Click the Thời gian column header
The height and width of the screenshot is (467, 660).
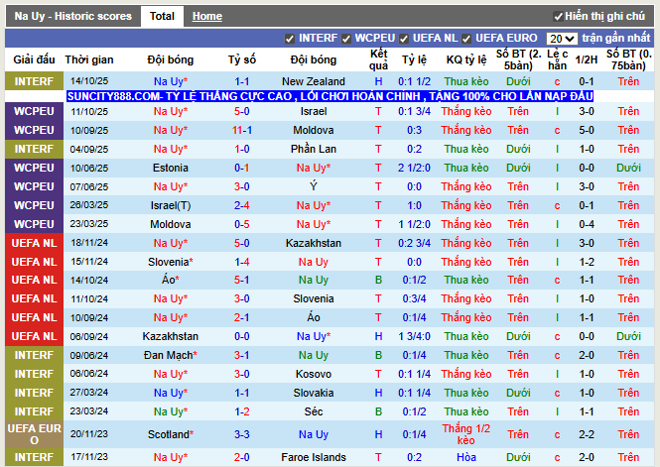pyautogui.click(x=89, y=59)
